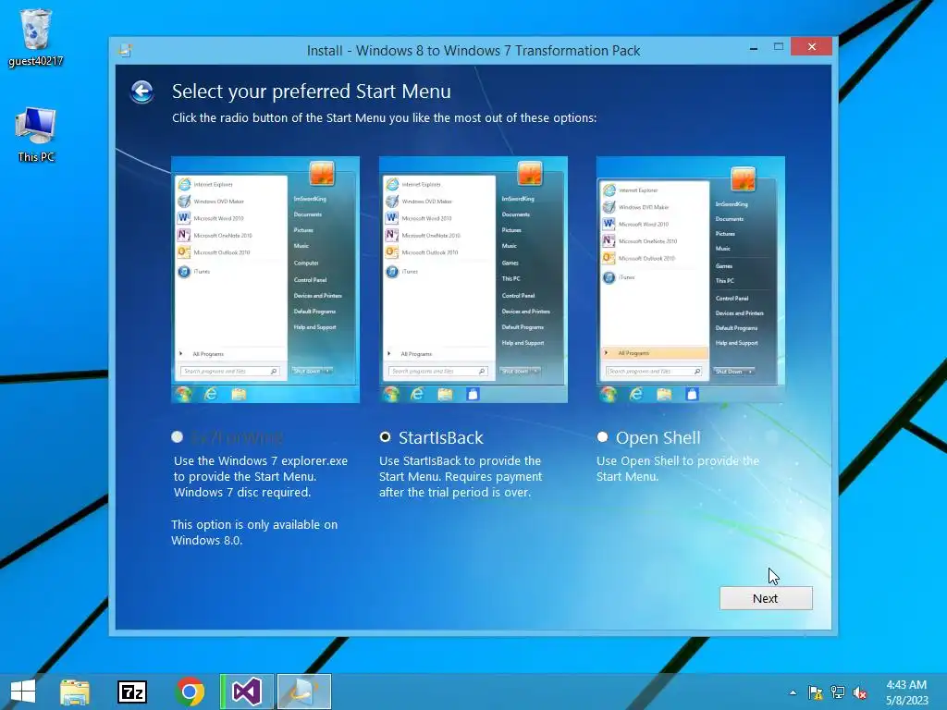Viewport: 947px width, 710px height.
Task: Click the 'Select your preferred Start Menu' heading
Action: tap(311, 92)
